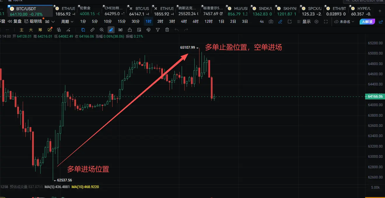Click the redo arrow
The width and height of the screenshot is (385, 198).
coord(185,30)
